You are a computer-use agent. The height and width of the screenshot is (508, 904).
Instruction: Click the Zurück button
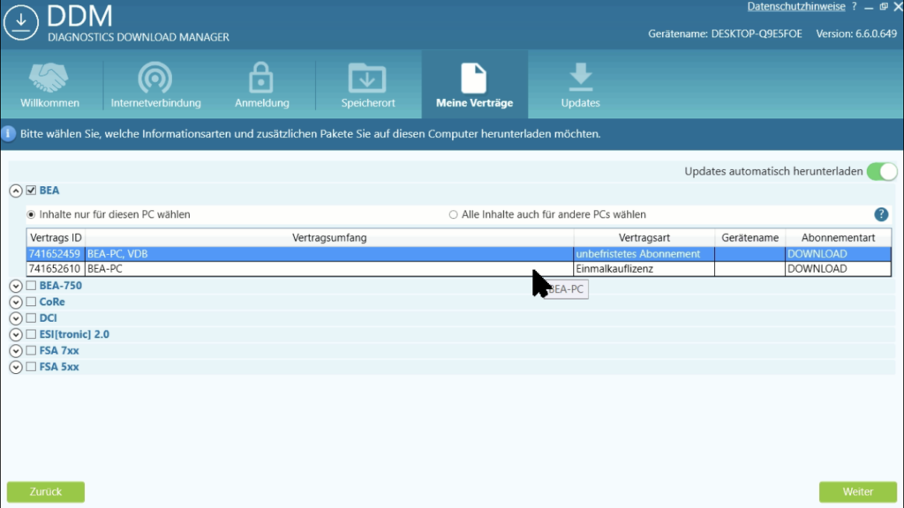tap(46, 492)
